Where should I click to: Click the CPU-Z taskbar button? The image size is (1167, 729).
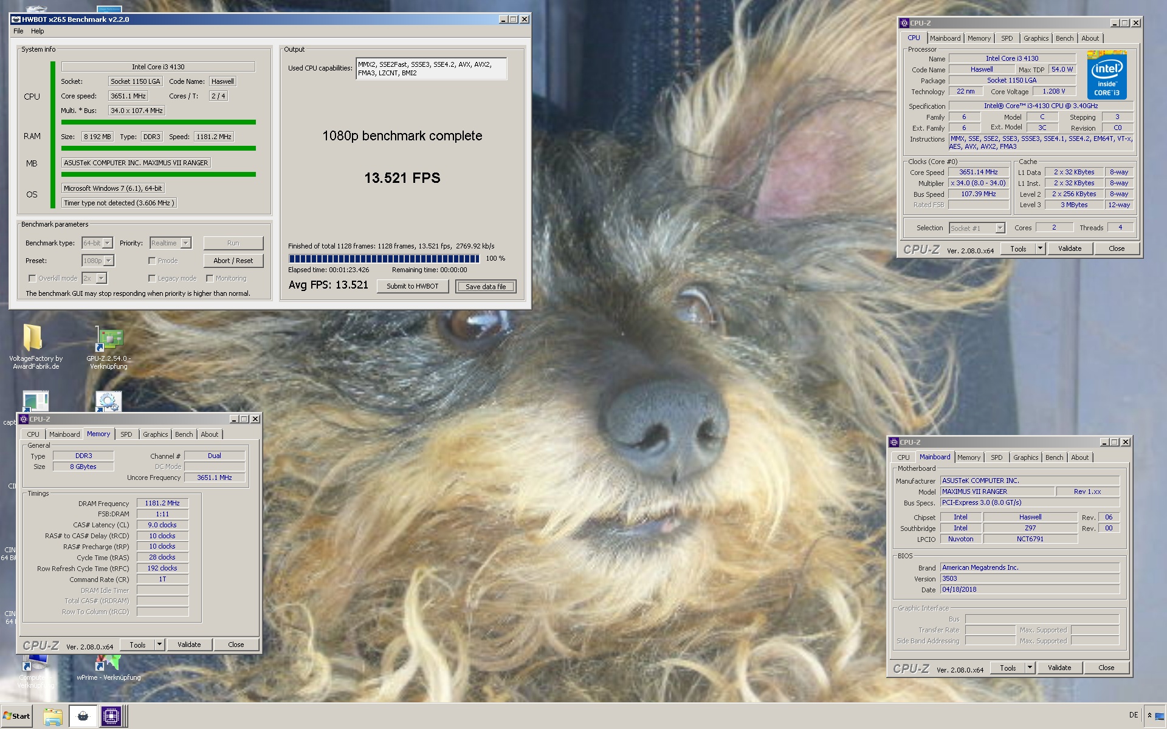[x=112, y=717]
